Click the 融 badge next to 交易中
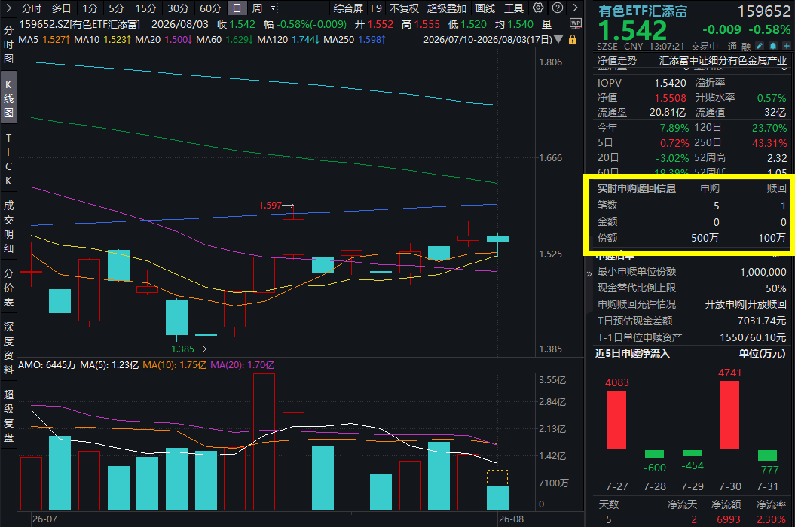This screenshot has height=527, width=795. pos(746,47)
